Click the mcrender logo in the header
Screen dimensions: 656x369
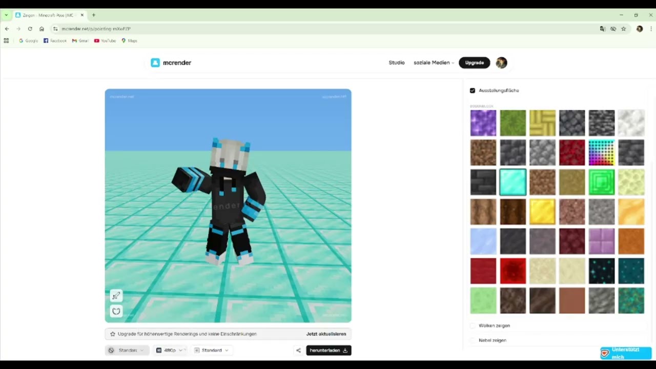click(171, 63)
